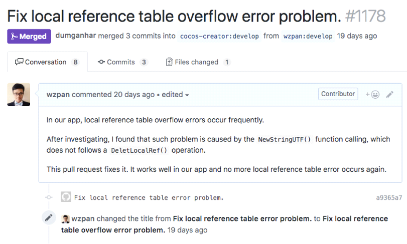Click the commit author avatar icon
Image resolution: width=407 pixels, height=244 pixels.
pyautogui.click(x=66, y=197)
